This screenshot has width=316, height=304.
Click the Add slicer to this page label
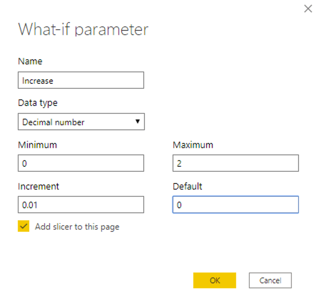[x=77, y=227]
